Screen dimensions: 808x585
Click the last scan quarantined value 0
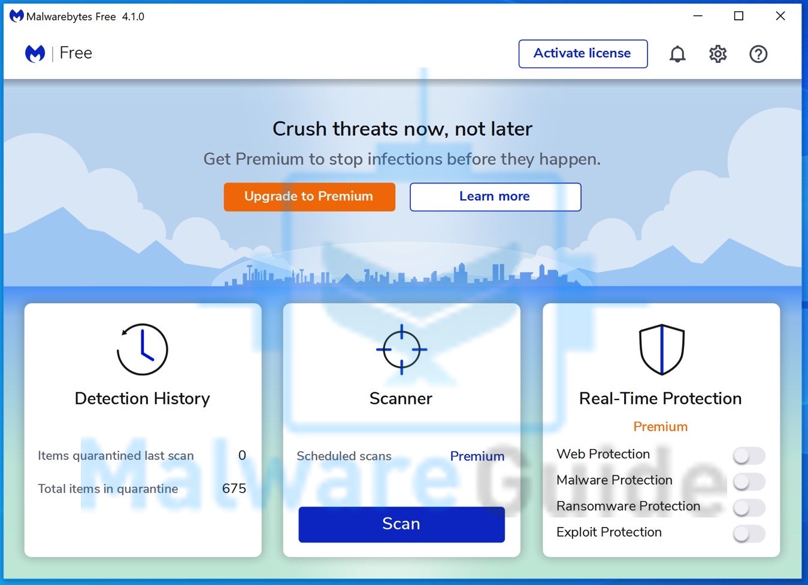(242, 455)
